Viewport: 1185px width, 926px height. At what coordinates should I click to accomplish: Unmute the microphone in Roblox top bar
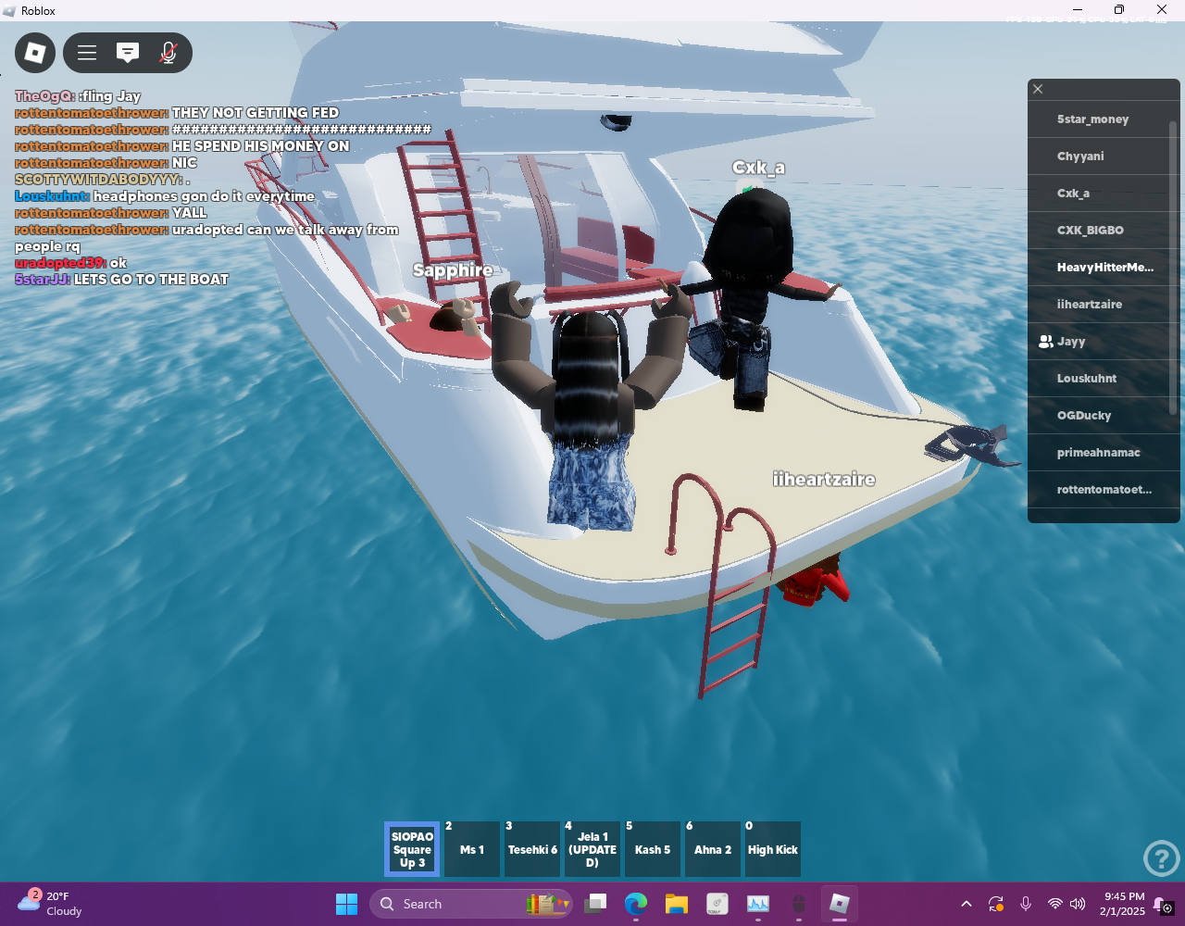pyautogui.click(x=168, y=53)
